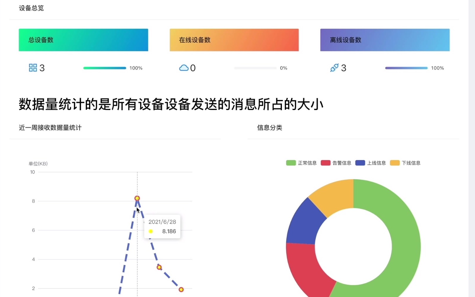The height and width of the screenshot is (297, 475).
Task: Click the vertical scrollbar on the right edge
Action: (x=472, y=148)
